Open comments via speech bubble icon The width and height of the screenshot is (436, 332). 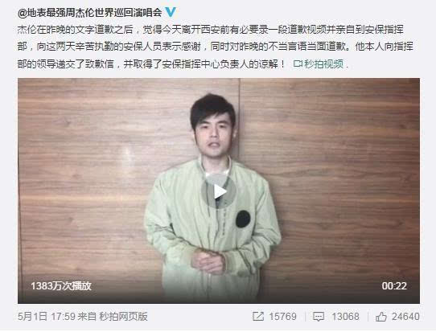click(x=319, y=317)
